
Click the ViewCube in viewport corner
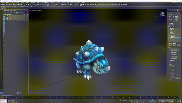click(x=163, y=14)
